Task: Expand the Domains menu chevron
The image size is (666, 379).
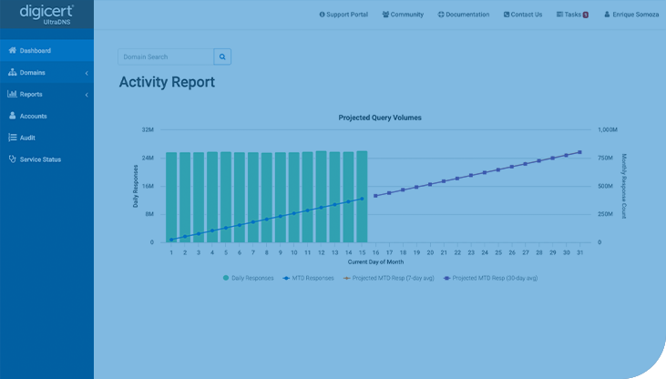Action: 87,73
